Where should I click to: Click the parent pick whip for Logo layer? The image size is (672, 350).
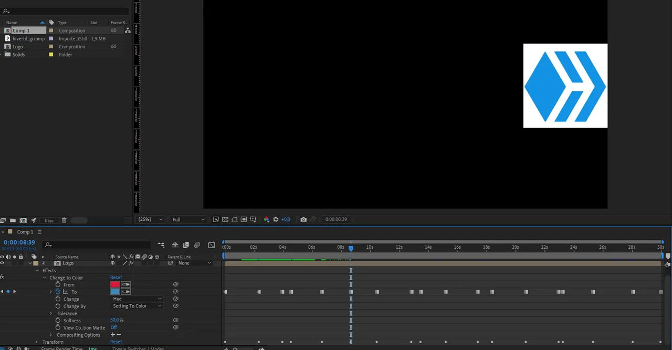[170, 263]
